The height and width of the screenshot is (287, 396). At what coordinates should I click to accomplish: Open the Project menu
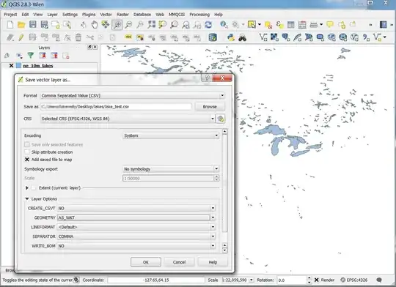point(10,15)
